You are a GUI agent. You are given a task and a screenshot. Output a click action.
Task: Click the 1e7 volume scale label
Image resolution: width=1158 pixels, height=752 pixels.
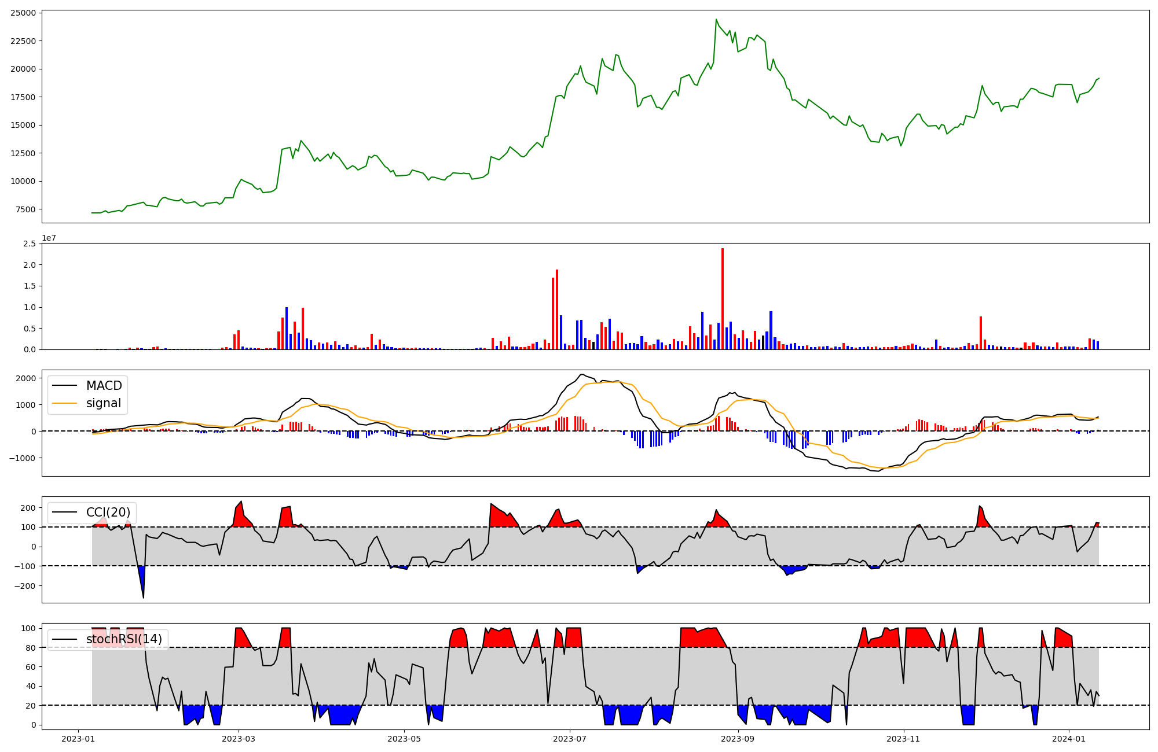tap(49, 238)
